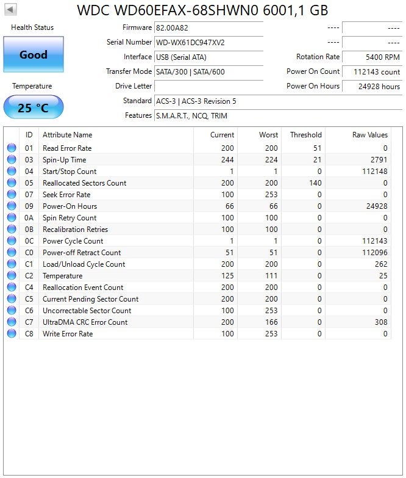Viewport: 406px width, 478px height.
Task: Select the Spin Retry Count attribute name
Action: click(x=69, y=218)
